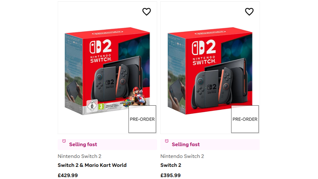Click the USK 0 age rating badge
Image resolution: width=318 pixels, height=179 pixels.
92,106
